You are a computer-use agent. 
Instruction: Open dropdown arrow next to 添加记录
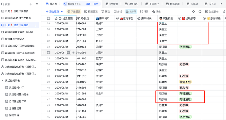[62, 11]
